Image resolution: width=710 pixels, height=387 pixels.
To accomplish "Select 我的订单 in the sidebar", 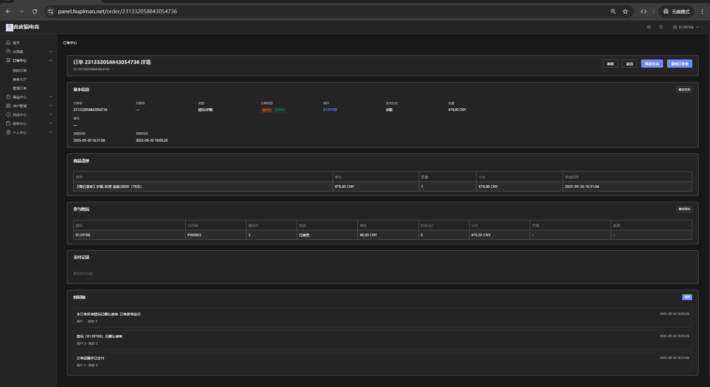I will [x=20, y=71].
